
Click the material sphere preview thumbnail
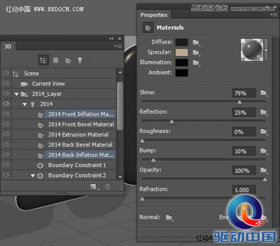pyautogui.click(x=252, y=50)
